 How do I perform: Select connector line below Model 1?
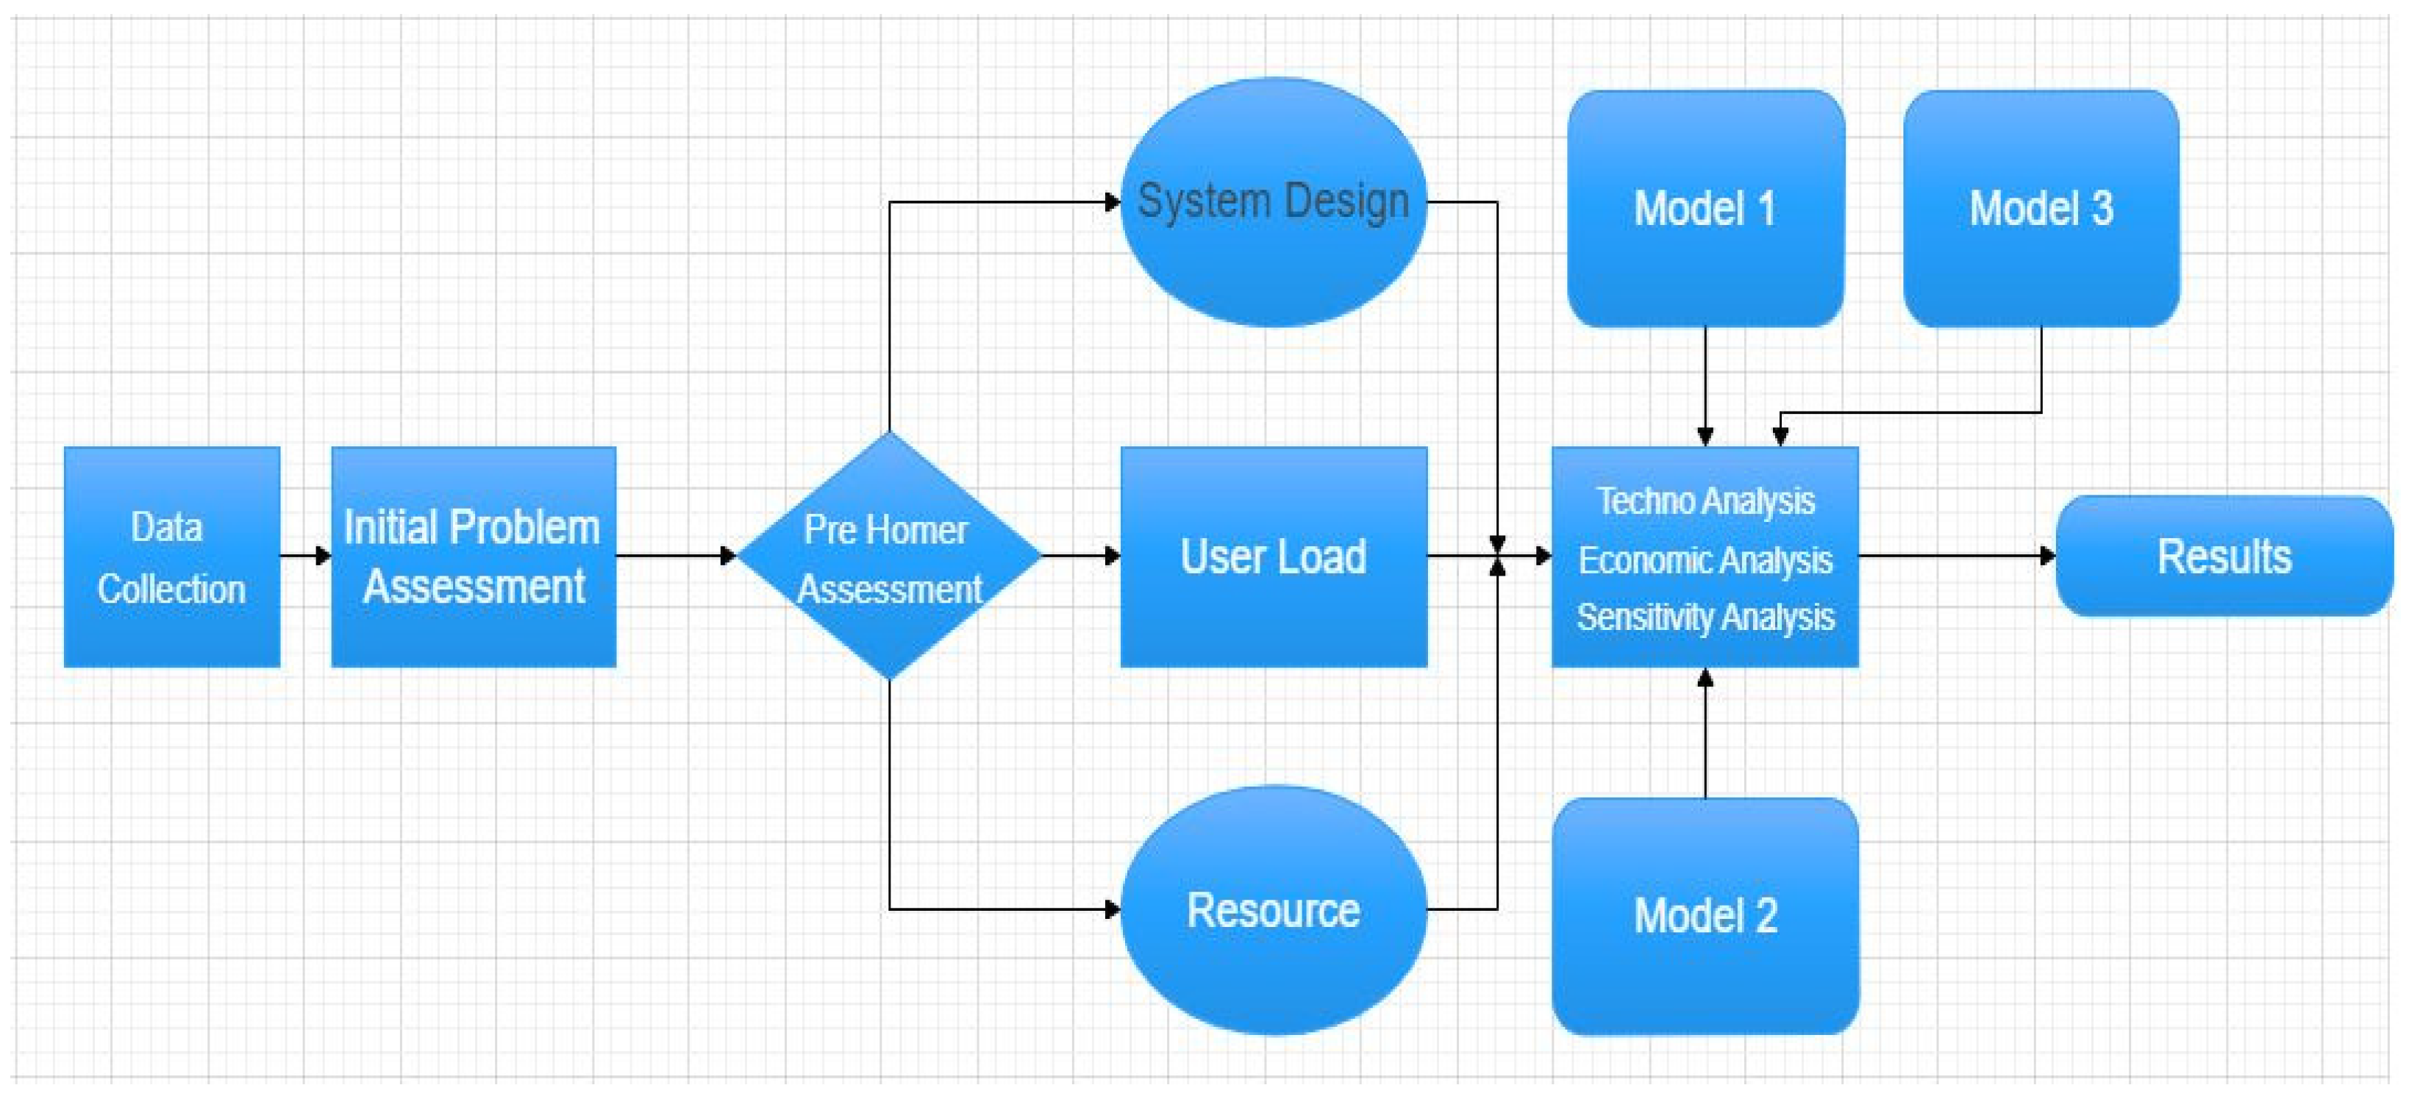point(1705,385)
